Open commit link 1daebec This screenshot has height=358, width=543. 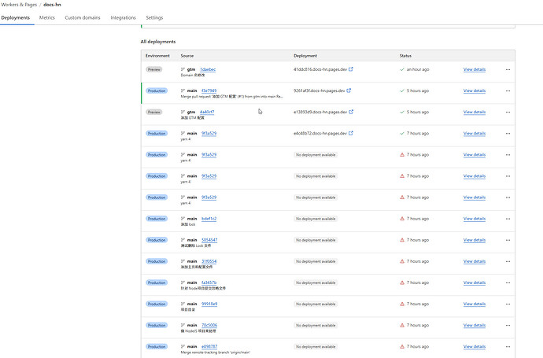point(208,69)
